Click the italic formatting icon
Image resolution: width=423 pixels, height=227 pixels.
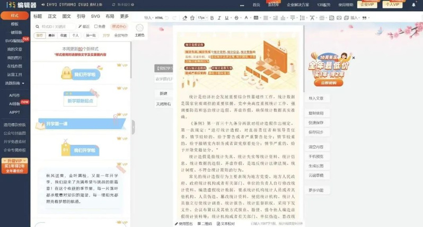(219, 18)
